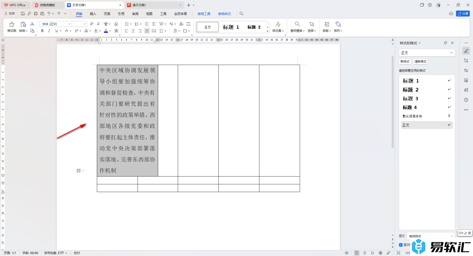This screenshot has height=256, width=473.
Task: Click the 清除格式 button
Action: coord(421,62)
